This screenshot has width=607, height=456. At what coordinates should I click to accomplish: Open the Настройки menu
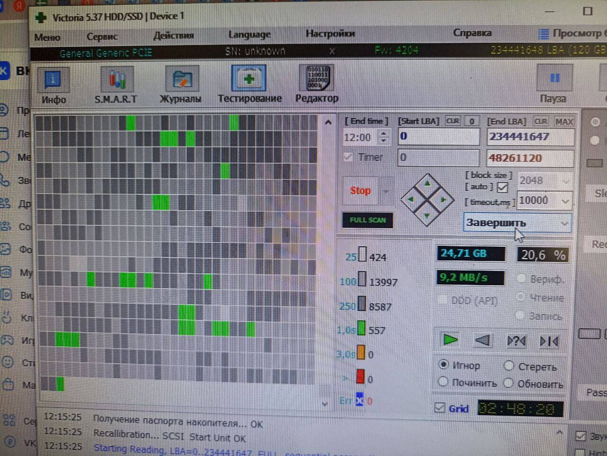(330, 34)
